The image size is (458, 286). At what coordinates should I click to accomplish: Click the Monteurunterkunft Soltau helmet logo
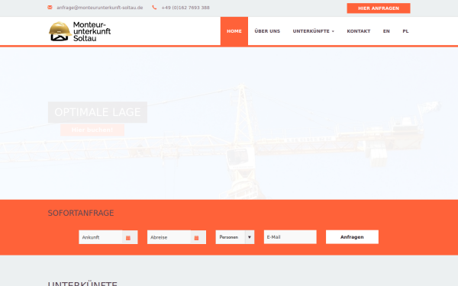tap(79, 31)
